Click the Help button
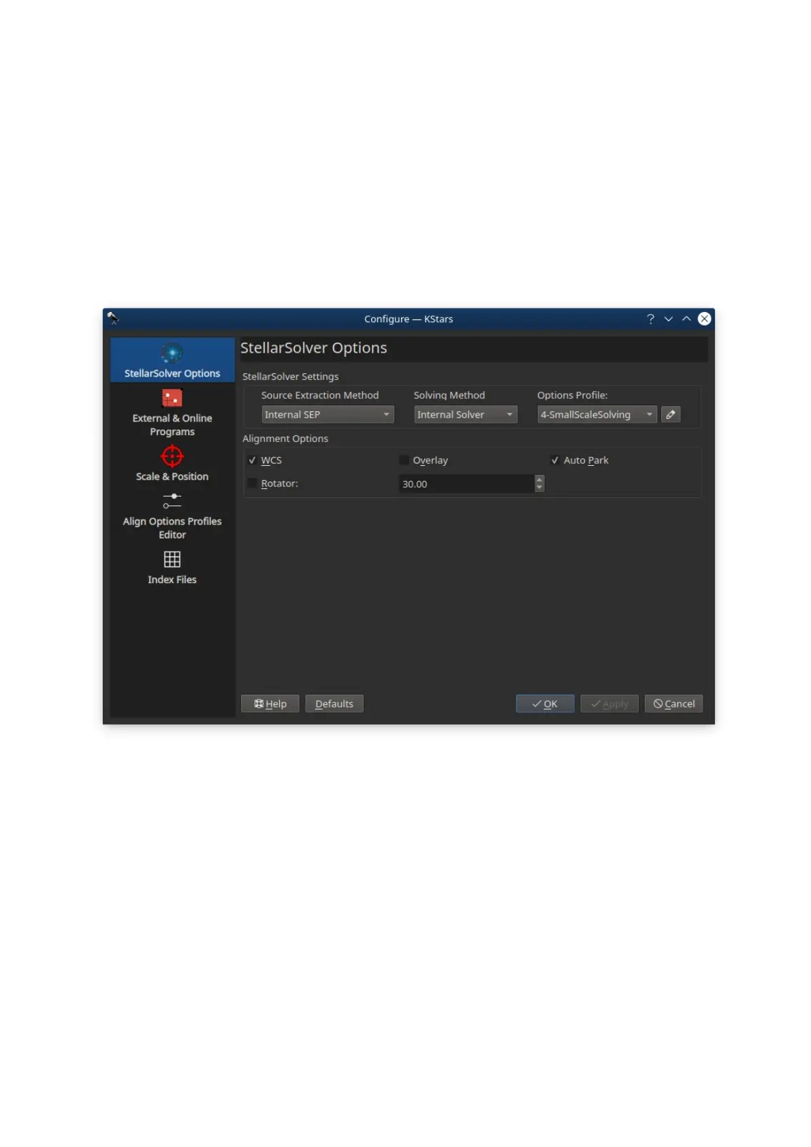Viewport: 811px width, 1147px height. pyautogui.click(x=270, y=704)
